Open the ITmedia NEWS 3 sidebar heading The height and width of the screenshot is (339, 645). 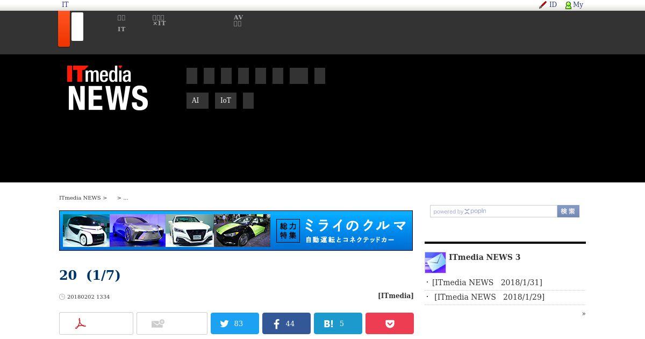[x=484, y=257]
